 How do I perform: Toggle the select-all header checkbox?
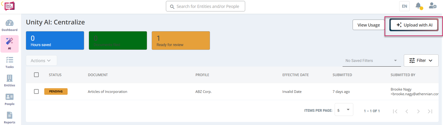[x=36, y=75]
